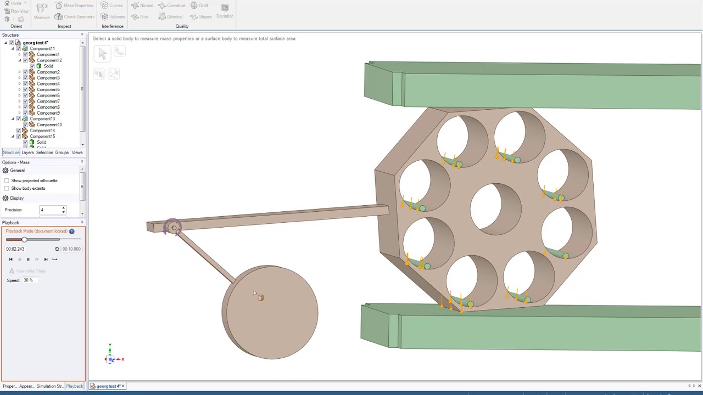This screenshot has width=703, height=395.
Task: Pause the simulation playback
Action: [28, 259]
